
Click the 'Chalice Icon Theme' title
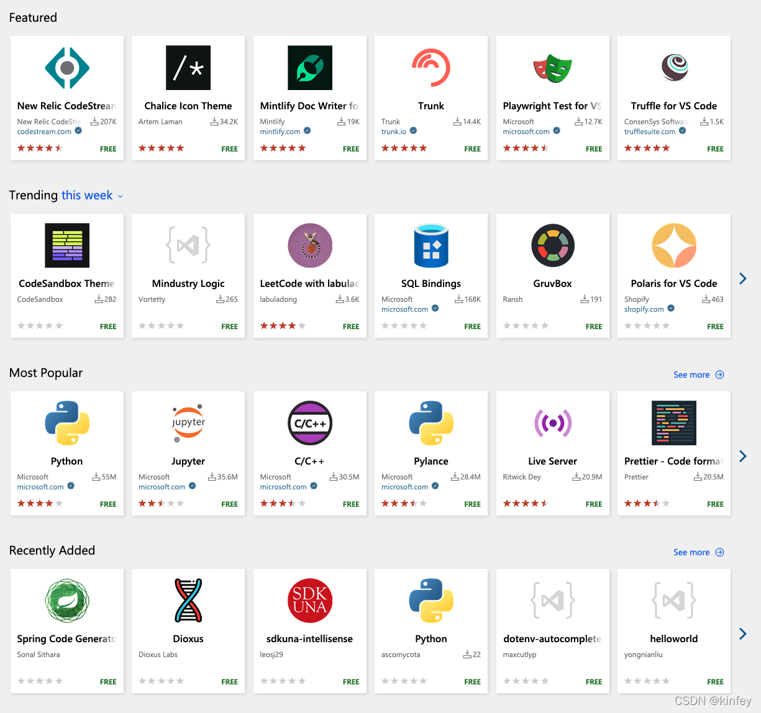(188, 106)
